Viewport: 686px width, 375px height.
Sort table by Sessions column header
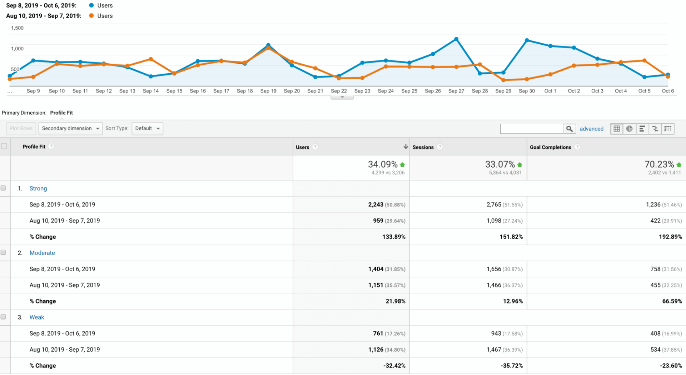pyautogui.click(x=423, y=147)
